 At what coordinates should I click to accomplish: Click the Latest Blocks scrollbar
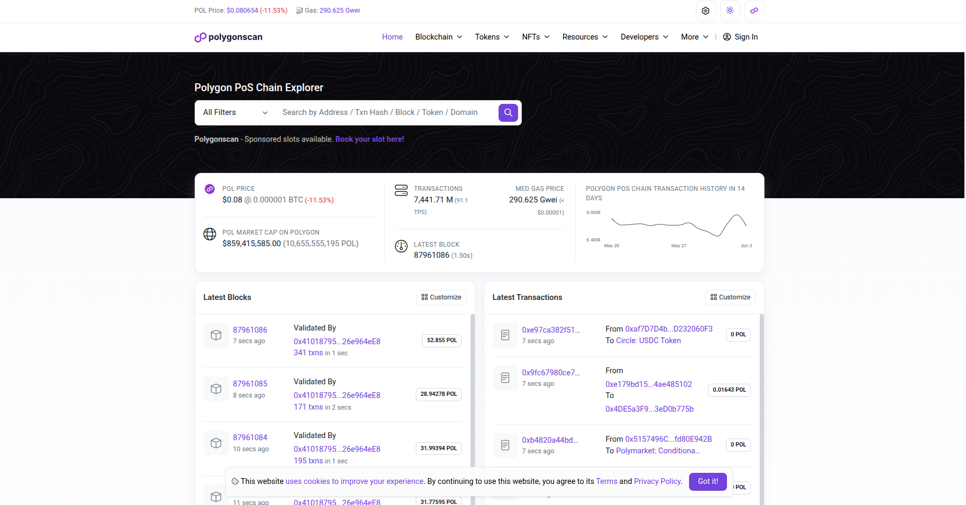click(x=473, y=409)
